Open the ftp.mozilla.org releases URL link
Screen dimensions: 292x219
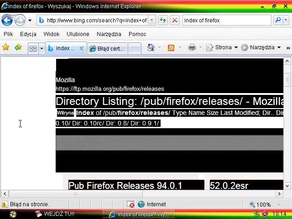pyautogui.click(x=110, y=89)
